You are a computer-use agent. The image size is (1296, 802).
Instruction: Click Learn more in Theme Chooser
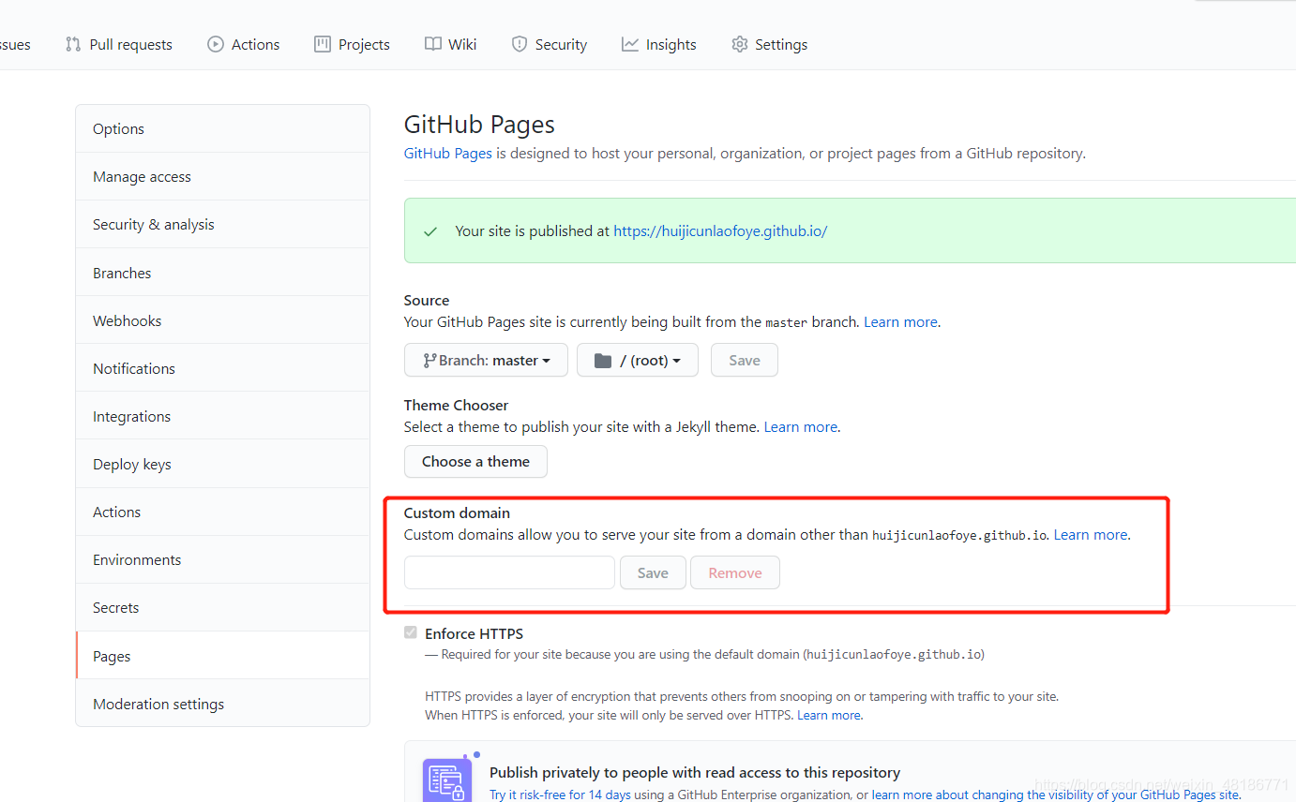pyautogui.click(x=801, y=426)
